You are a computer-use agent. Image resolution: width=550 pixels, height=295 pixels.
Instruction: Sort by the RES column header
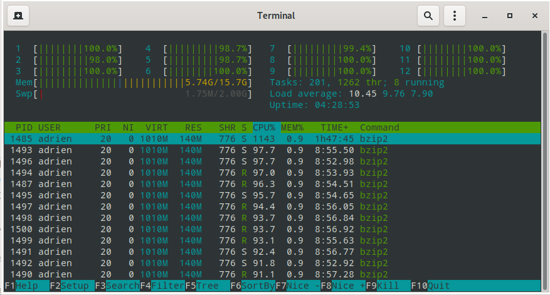click(x=193, y=127)
